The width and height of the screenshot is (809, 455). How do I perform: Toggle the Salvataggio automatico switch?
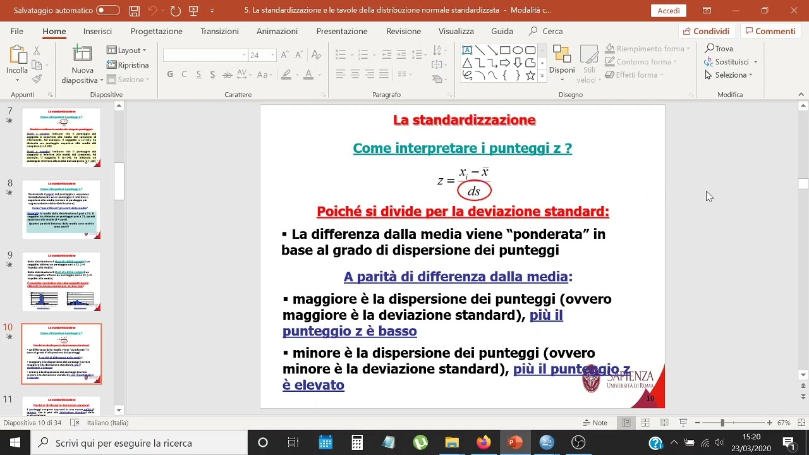108,11
